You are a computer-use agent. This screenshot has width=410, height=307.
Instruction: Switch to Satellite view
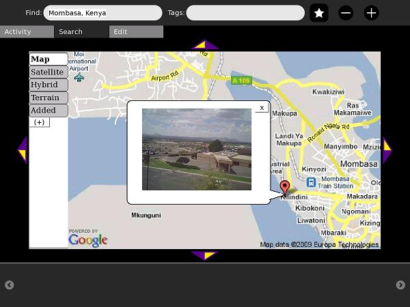49,72
